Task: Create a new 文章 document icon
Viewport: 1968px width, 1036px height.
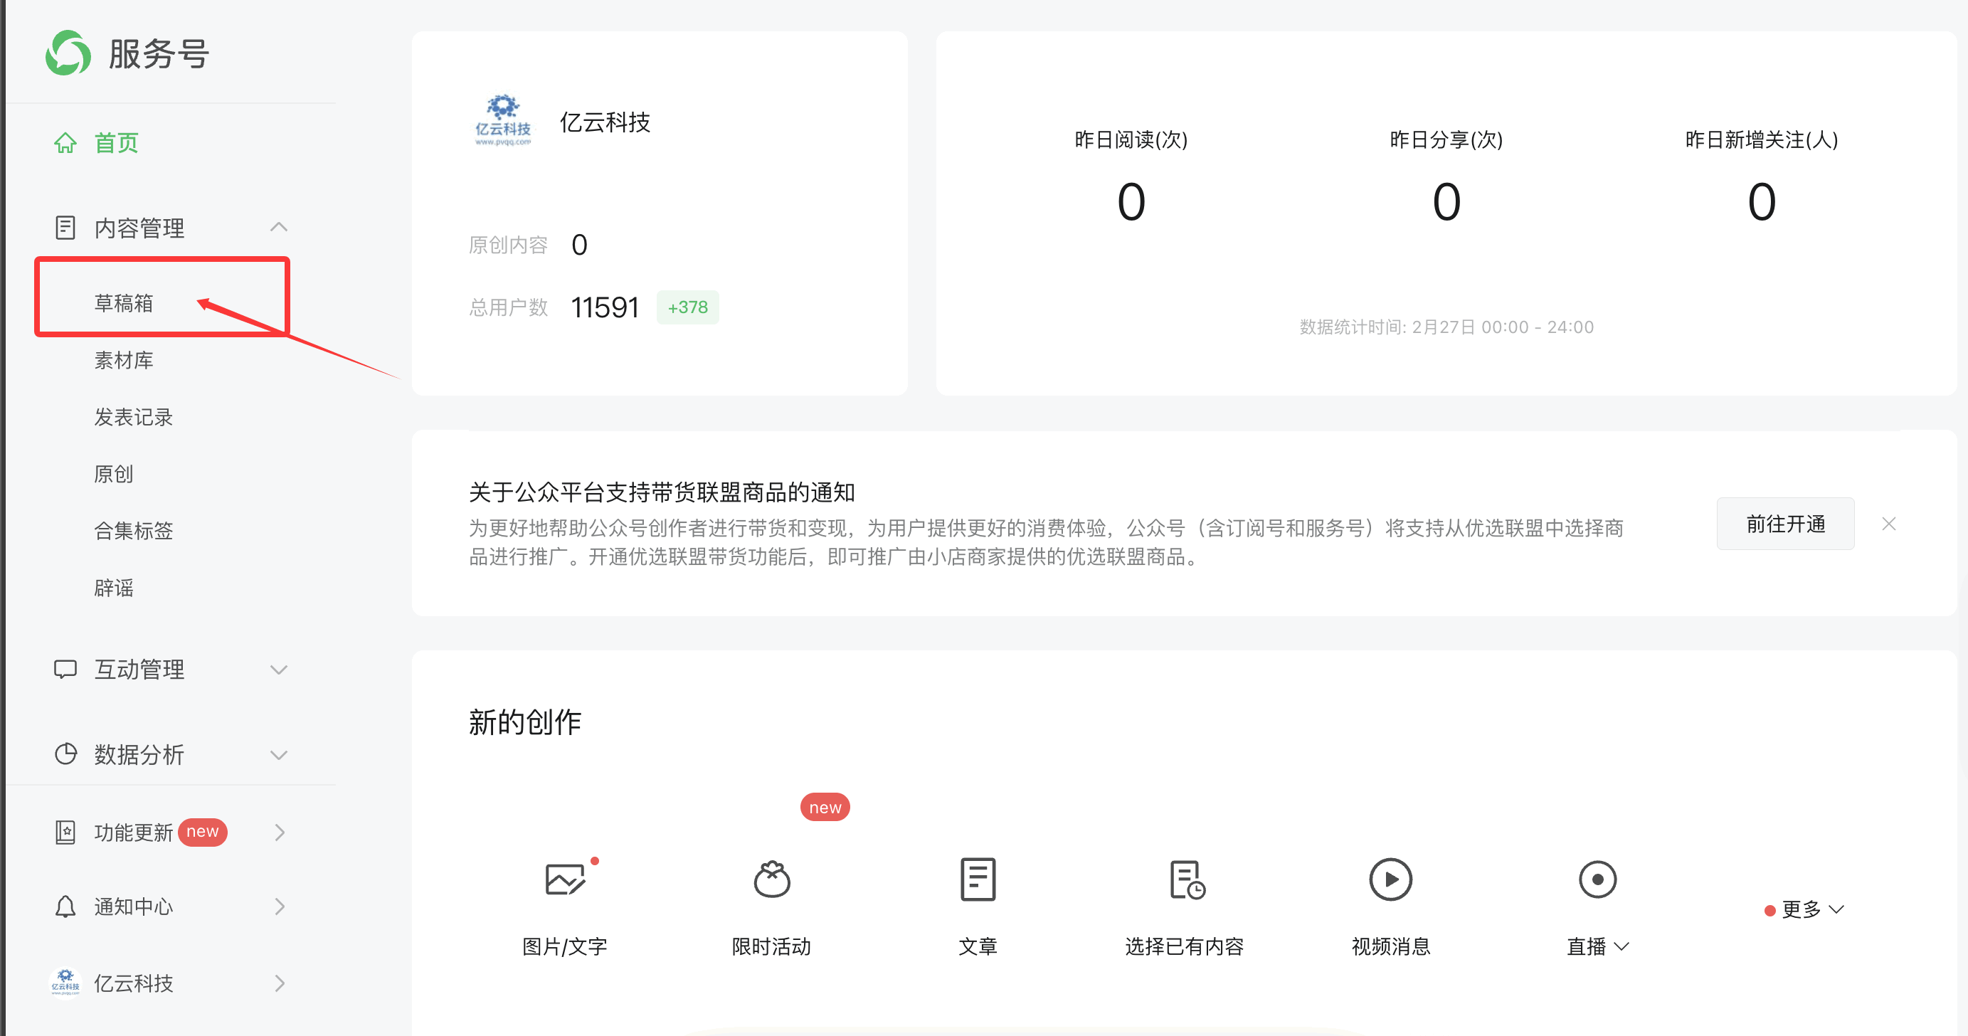Action: 977,879
